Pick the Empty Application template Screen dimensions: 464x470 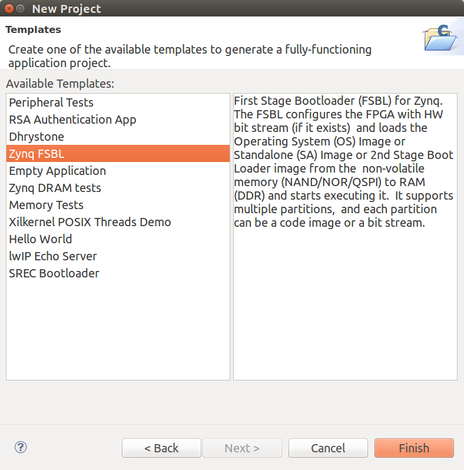(57, 171)
